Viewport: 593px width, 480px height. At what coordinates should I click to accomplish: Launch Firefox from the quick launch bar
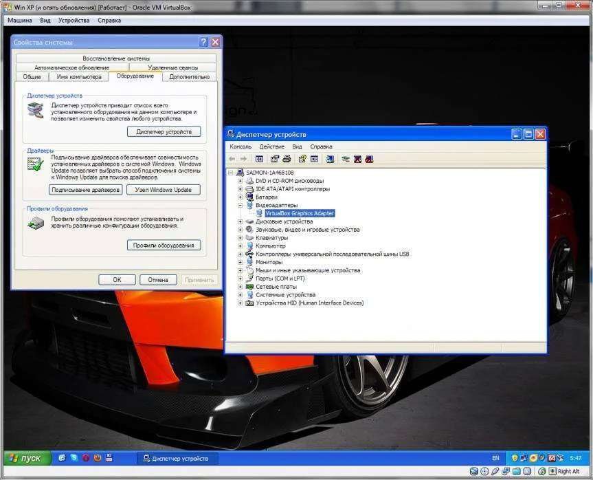tap(97, 458)
